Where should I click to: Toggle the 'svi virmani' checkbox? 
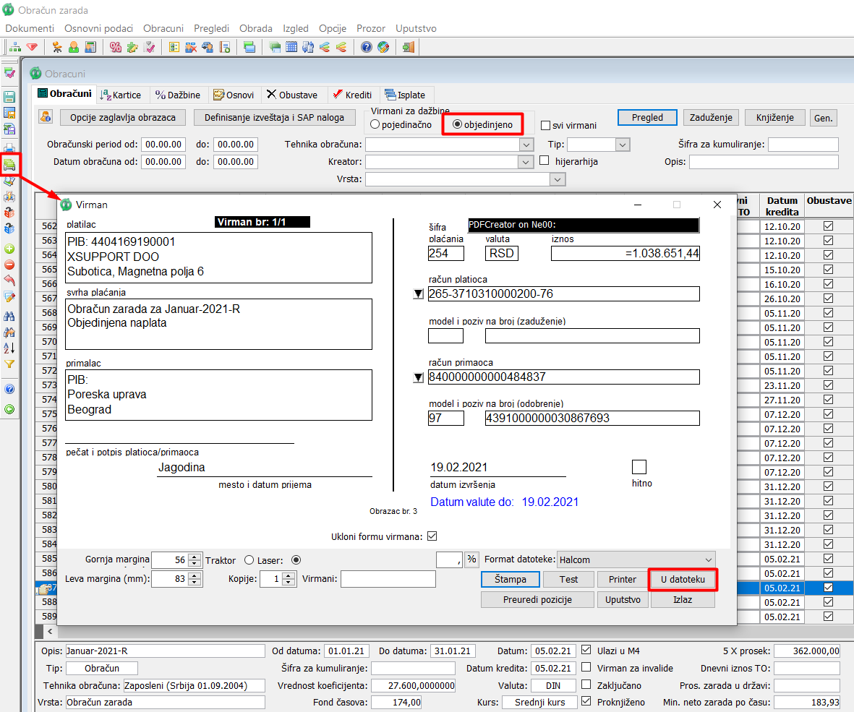point(547,126)
